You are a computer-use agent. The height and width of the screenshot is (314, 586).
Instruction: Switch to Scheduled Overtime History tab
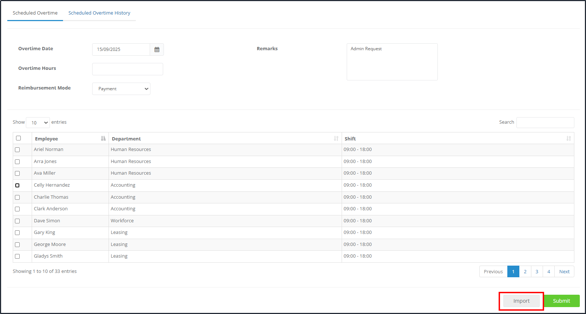[99, 13]
